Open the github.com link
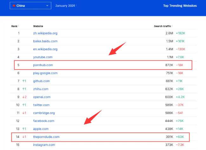Screen dimensions: 206x150 [41, 81]
